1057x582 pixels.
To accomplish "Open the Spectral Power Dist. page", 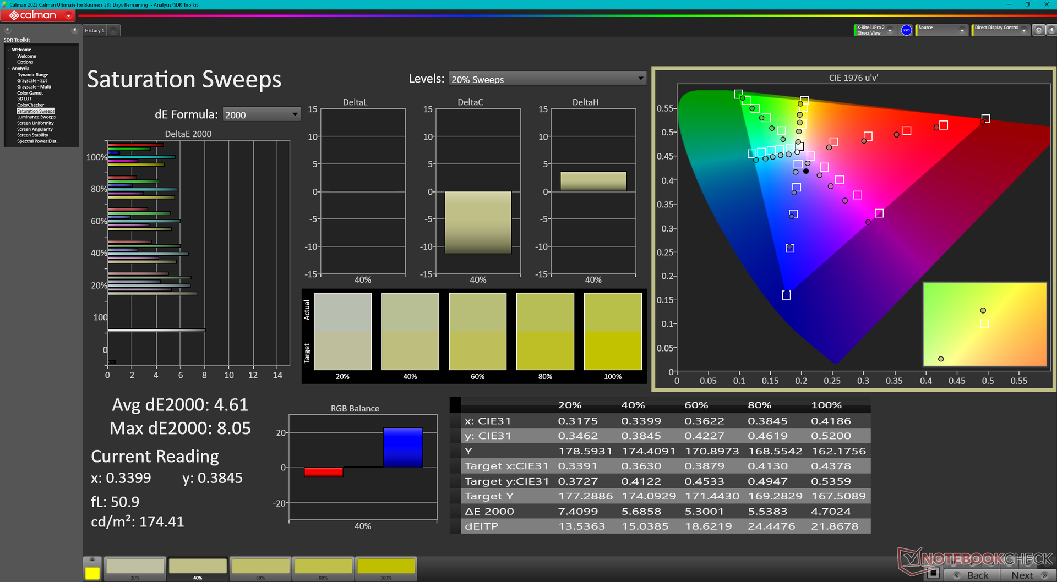I will click(x=37, y=141).
